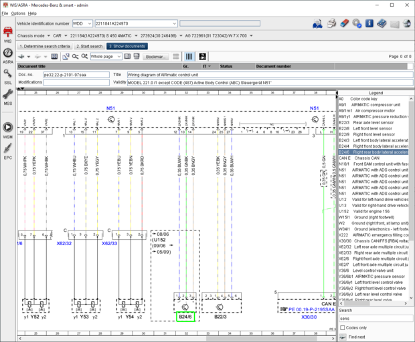Click the Bookmark button
The image size is (415, 342).
pyautogui.click(x=155, y=57)
